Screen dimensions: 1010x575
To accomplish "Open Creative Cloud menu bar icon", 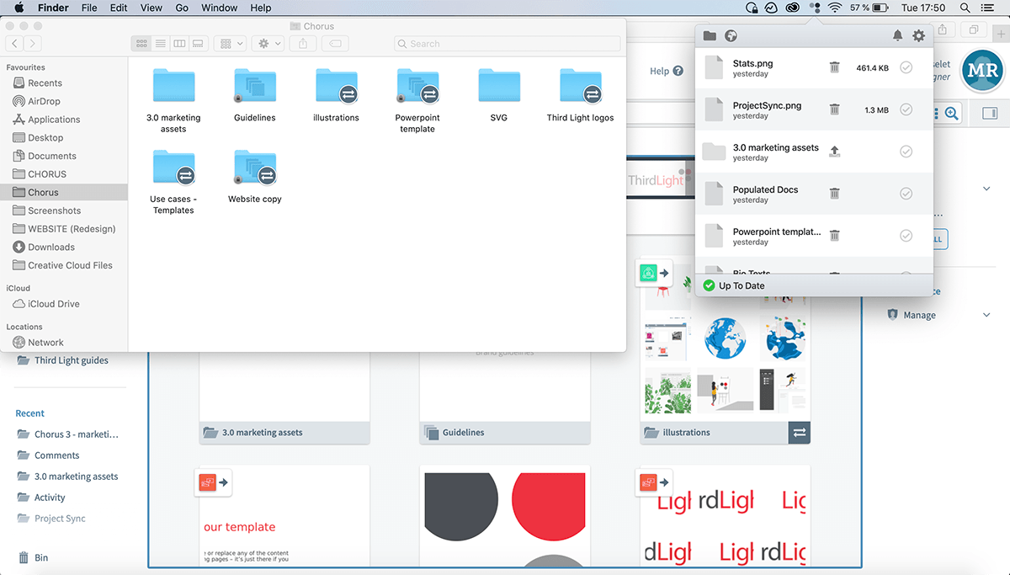I will [x=791, y=8].
